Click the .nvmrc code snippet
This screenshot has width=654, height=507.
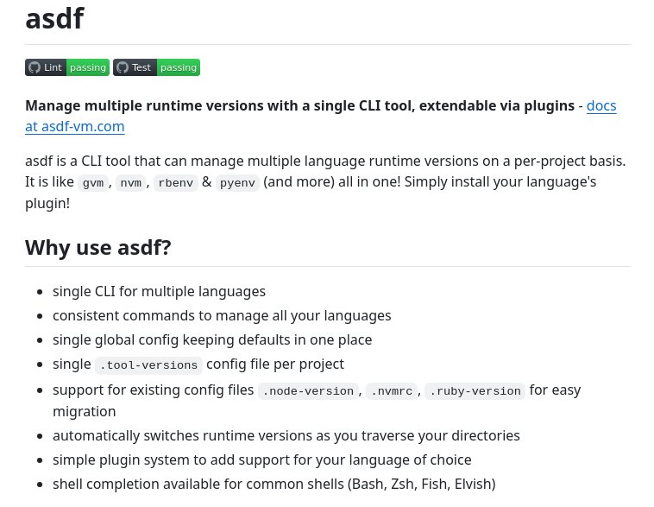click(x=392, y=391)
